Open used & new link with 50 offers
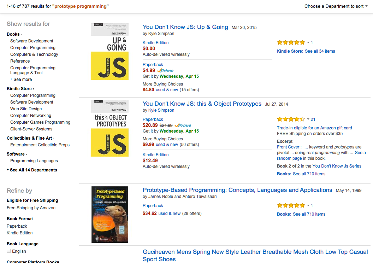The height and width of the screenshot is (263, 373). (x=167, y=145)
